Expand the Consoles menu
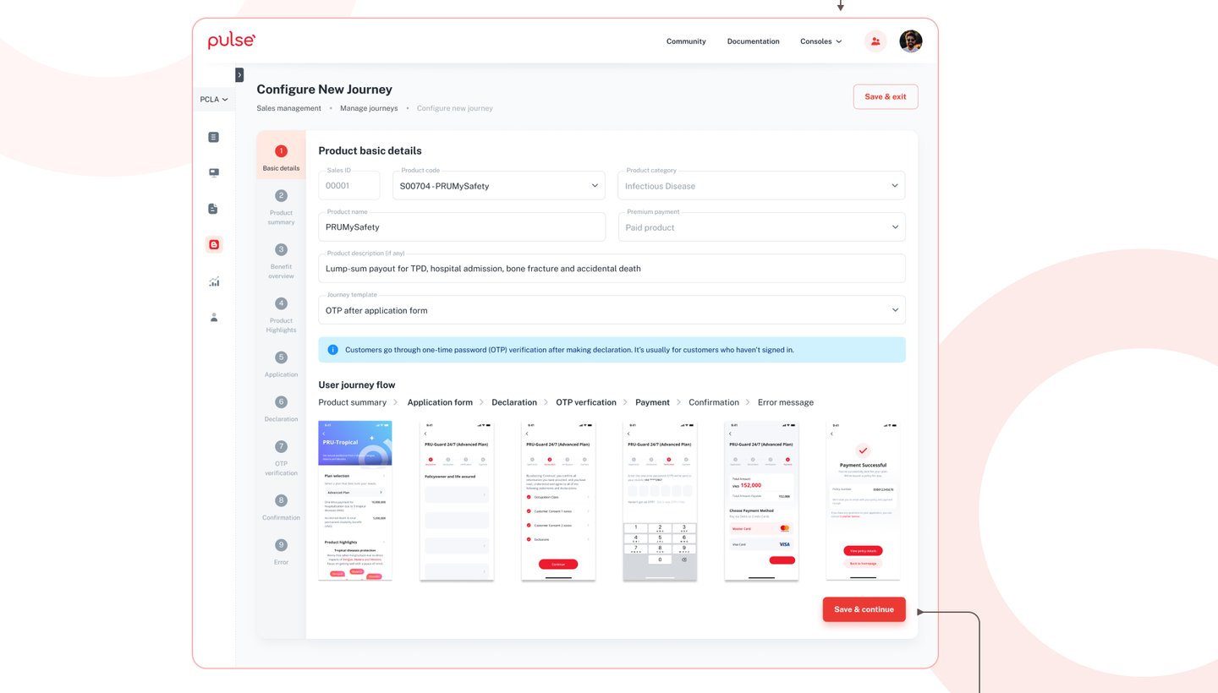The image size is (1218, 693). point(821,41)
